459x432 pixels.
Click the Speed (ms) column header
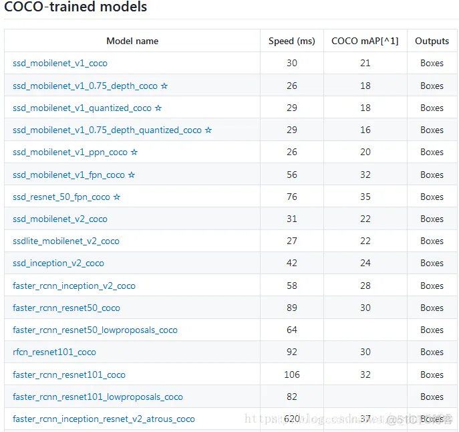click(292, 41)
